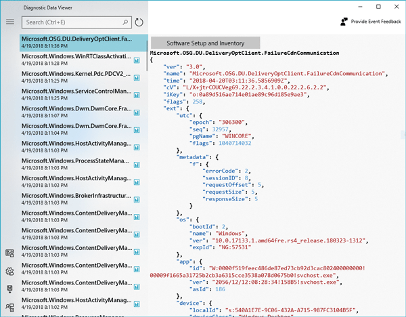Click the "sessionID" line in JSON
This screenshot has width=406, height=317.
click(x=227, y=178)
